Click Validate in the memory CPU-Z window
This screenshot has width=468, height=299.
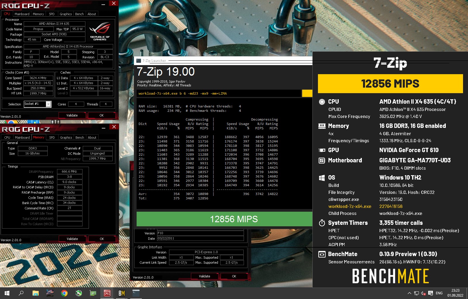pyautogui.click(x=72, y=239)
